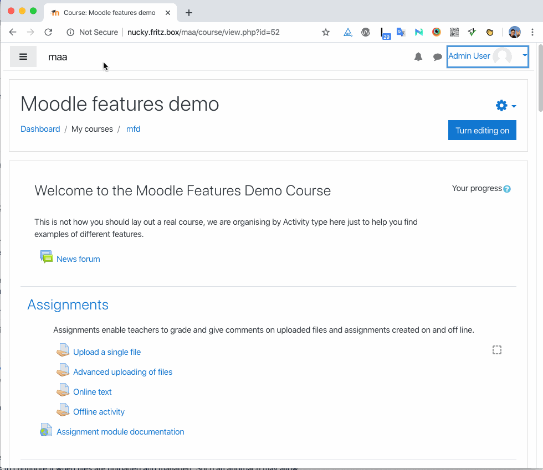Screen dimensions: 543x470
Task: Open Assignment module documentation link
Action: (x=120, y=432)
